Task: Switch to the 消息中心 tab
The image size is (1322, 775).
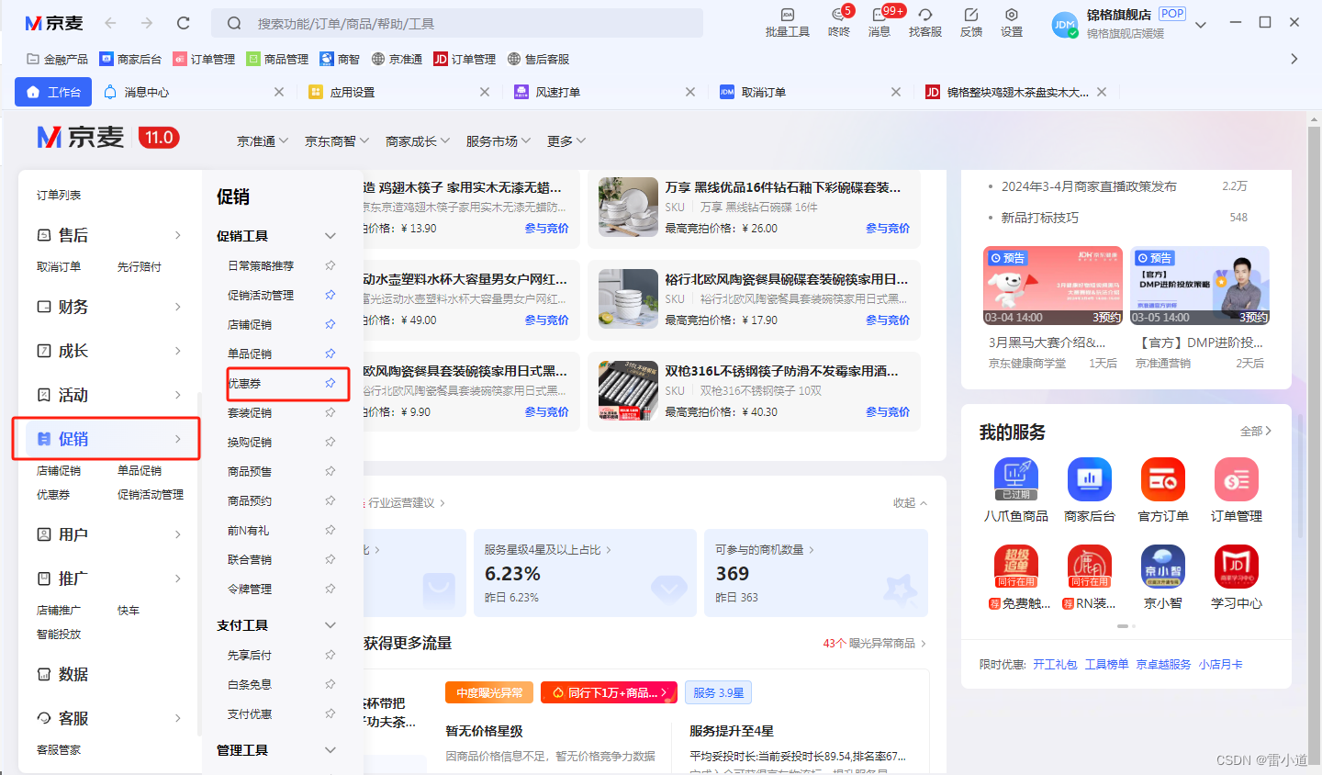Action: tap(147, 92)
